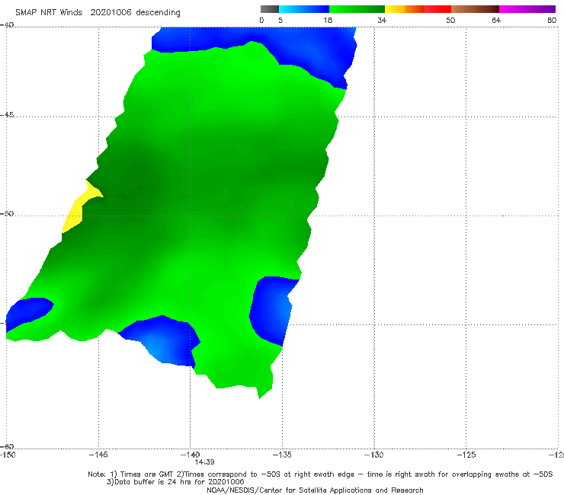Click the '-50' latitude axis label
Screen dimensions: 564x495
[7, 213]
